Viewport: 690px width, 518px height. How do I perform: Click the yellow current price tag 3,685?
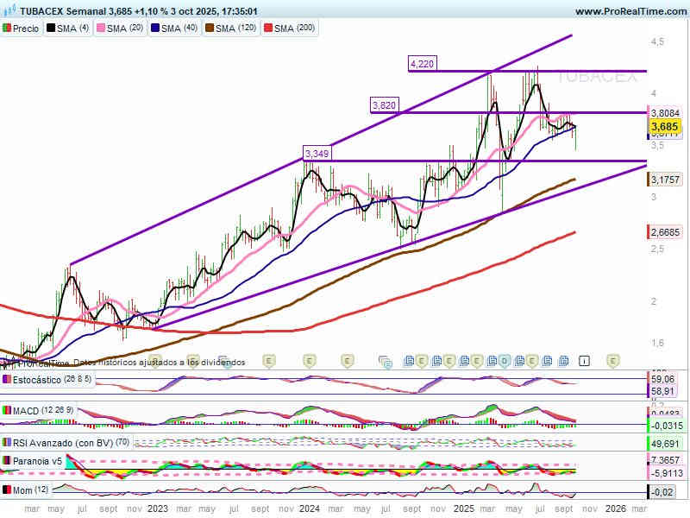(662, 128)
